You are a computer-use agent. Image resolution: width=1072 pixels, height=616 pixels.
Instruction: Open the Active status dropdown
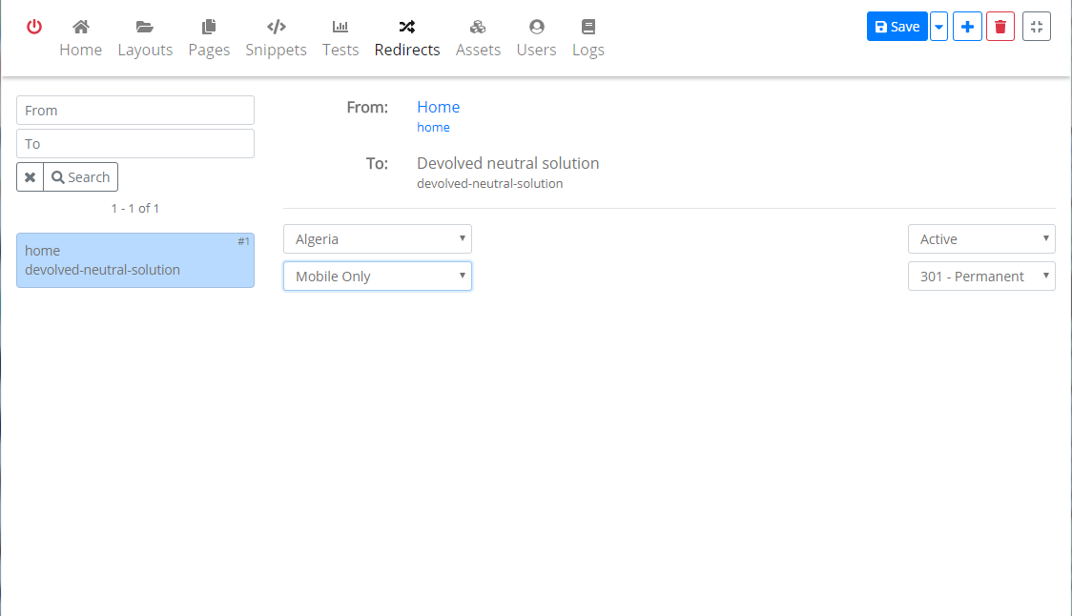pos(981,239)
